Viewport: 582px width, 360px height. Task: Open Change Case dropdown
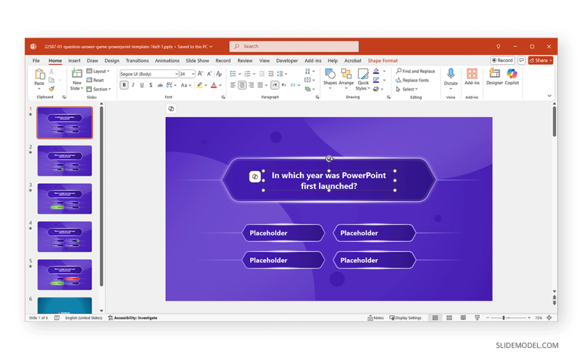(x=185, y=85)
